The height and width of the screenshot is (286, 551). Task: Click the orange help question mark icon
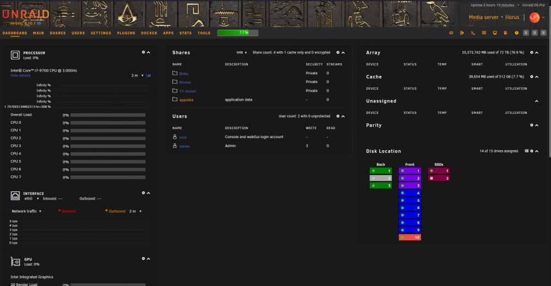pos(516,32)
